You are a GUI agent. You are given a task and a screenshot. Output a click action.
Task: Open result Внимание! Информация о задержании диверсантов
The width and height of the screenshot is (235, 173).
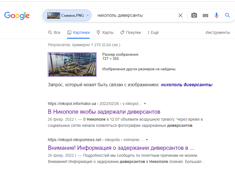(x=121, y=148)
